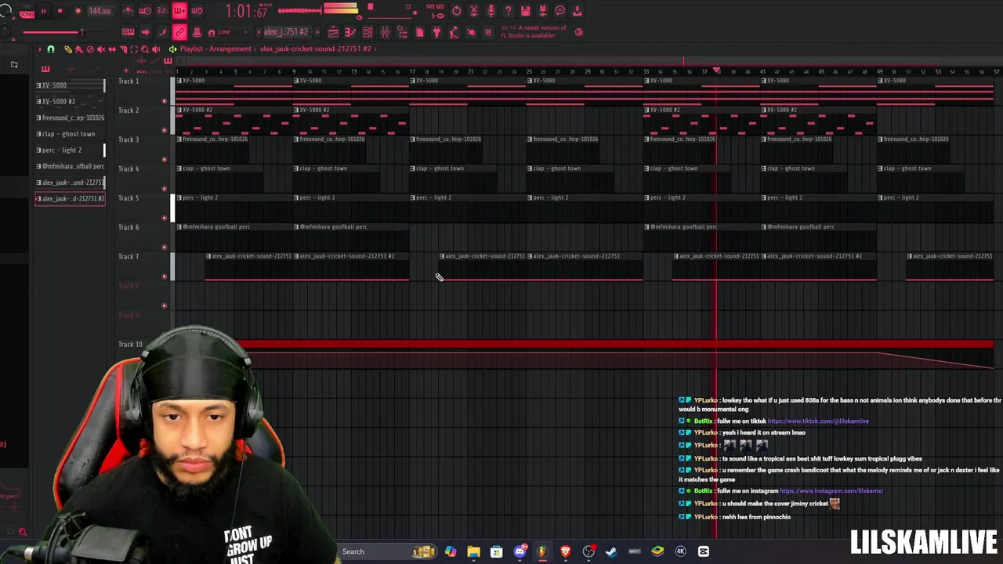Select @mfmihara goofball perc in picker
1003x564 pixels.
(x=70, y=166)
